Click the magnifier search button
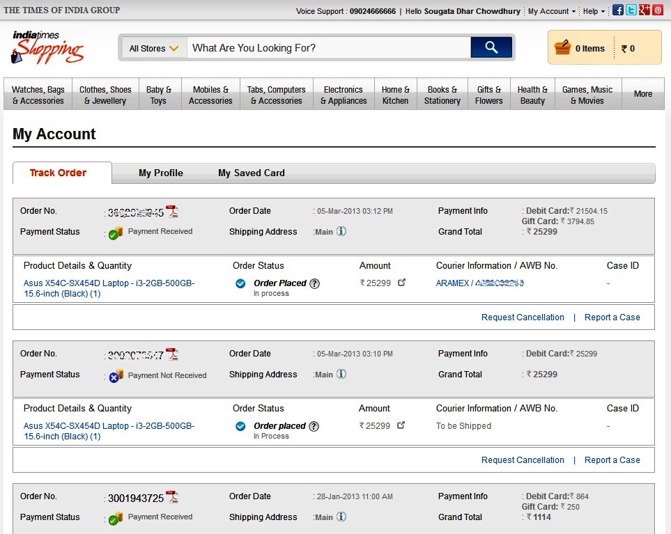The height and width of the screenshot is (534, 671). pyautogui.click(x=491, y=47)
